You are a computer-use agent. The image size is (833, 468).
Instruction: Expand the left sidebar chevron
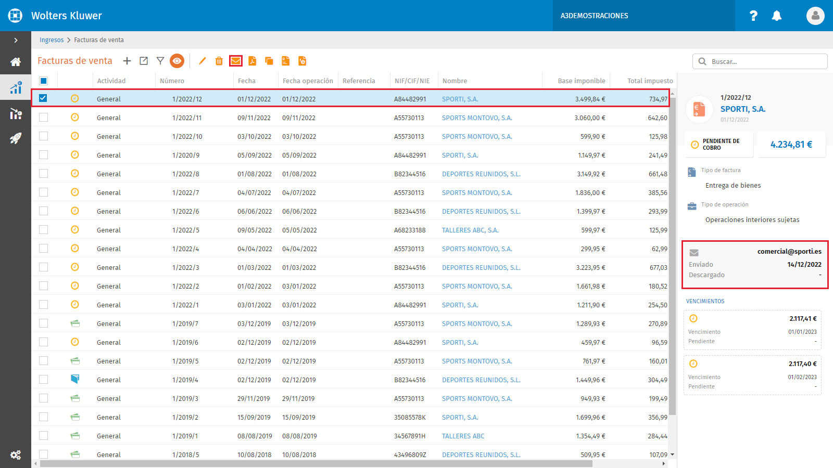click(16, 40)
